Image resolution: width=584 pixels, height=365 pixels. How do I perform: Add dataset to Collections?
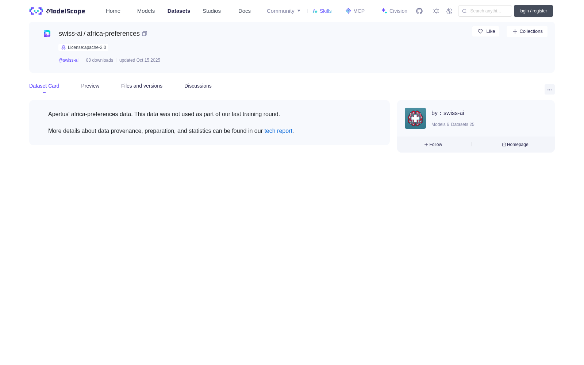[527, 31]
